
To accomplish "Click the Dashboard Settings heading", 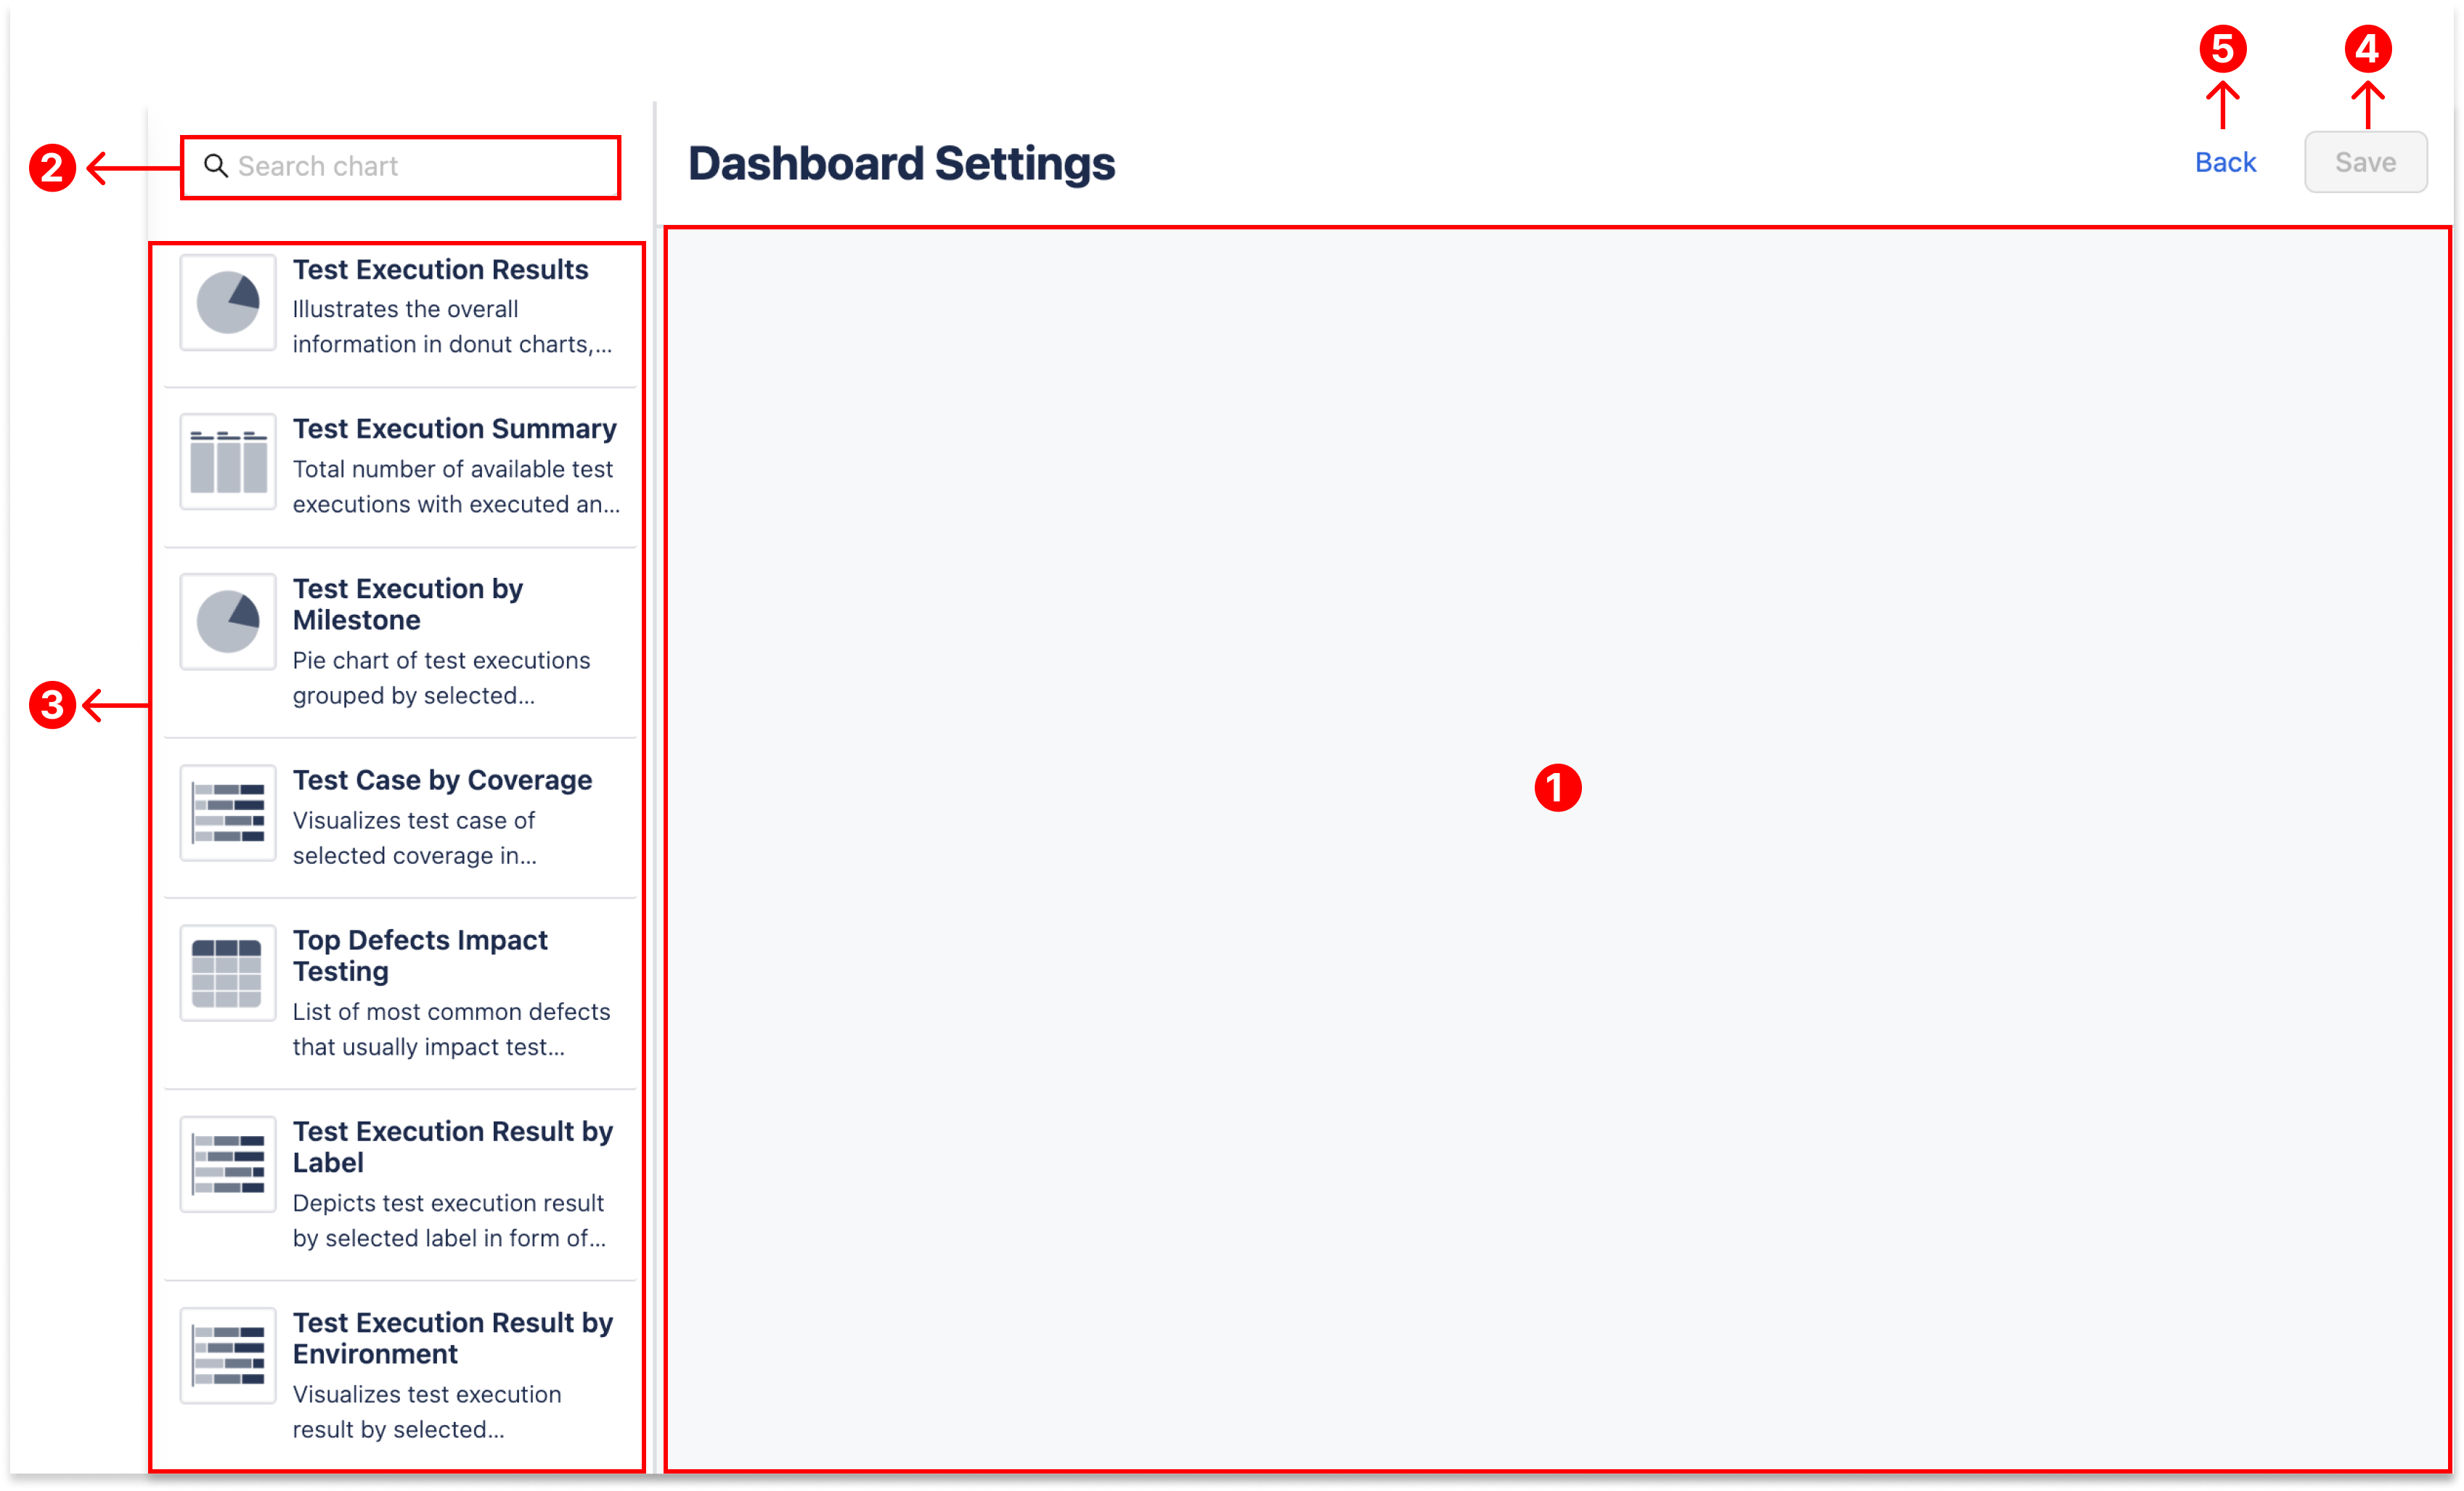I will (x=901, y=164).
